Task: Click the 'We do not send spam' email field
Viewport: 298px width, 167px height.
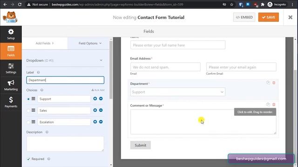Action: (165, 67)
